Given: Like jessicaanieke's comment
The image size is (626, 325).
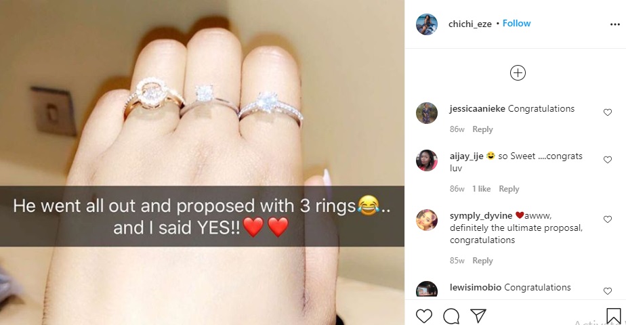Looking at the screenshot, I should coord(608,112).
